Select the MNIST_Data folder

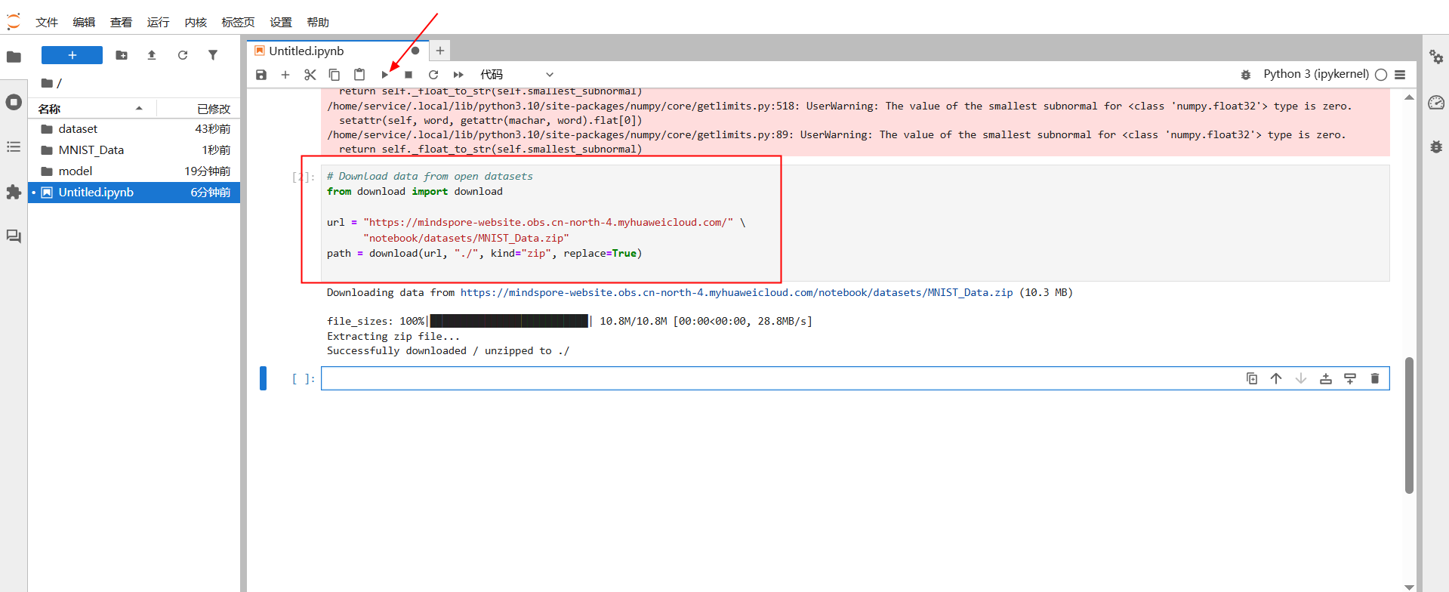click(134, 150)
